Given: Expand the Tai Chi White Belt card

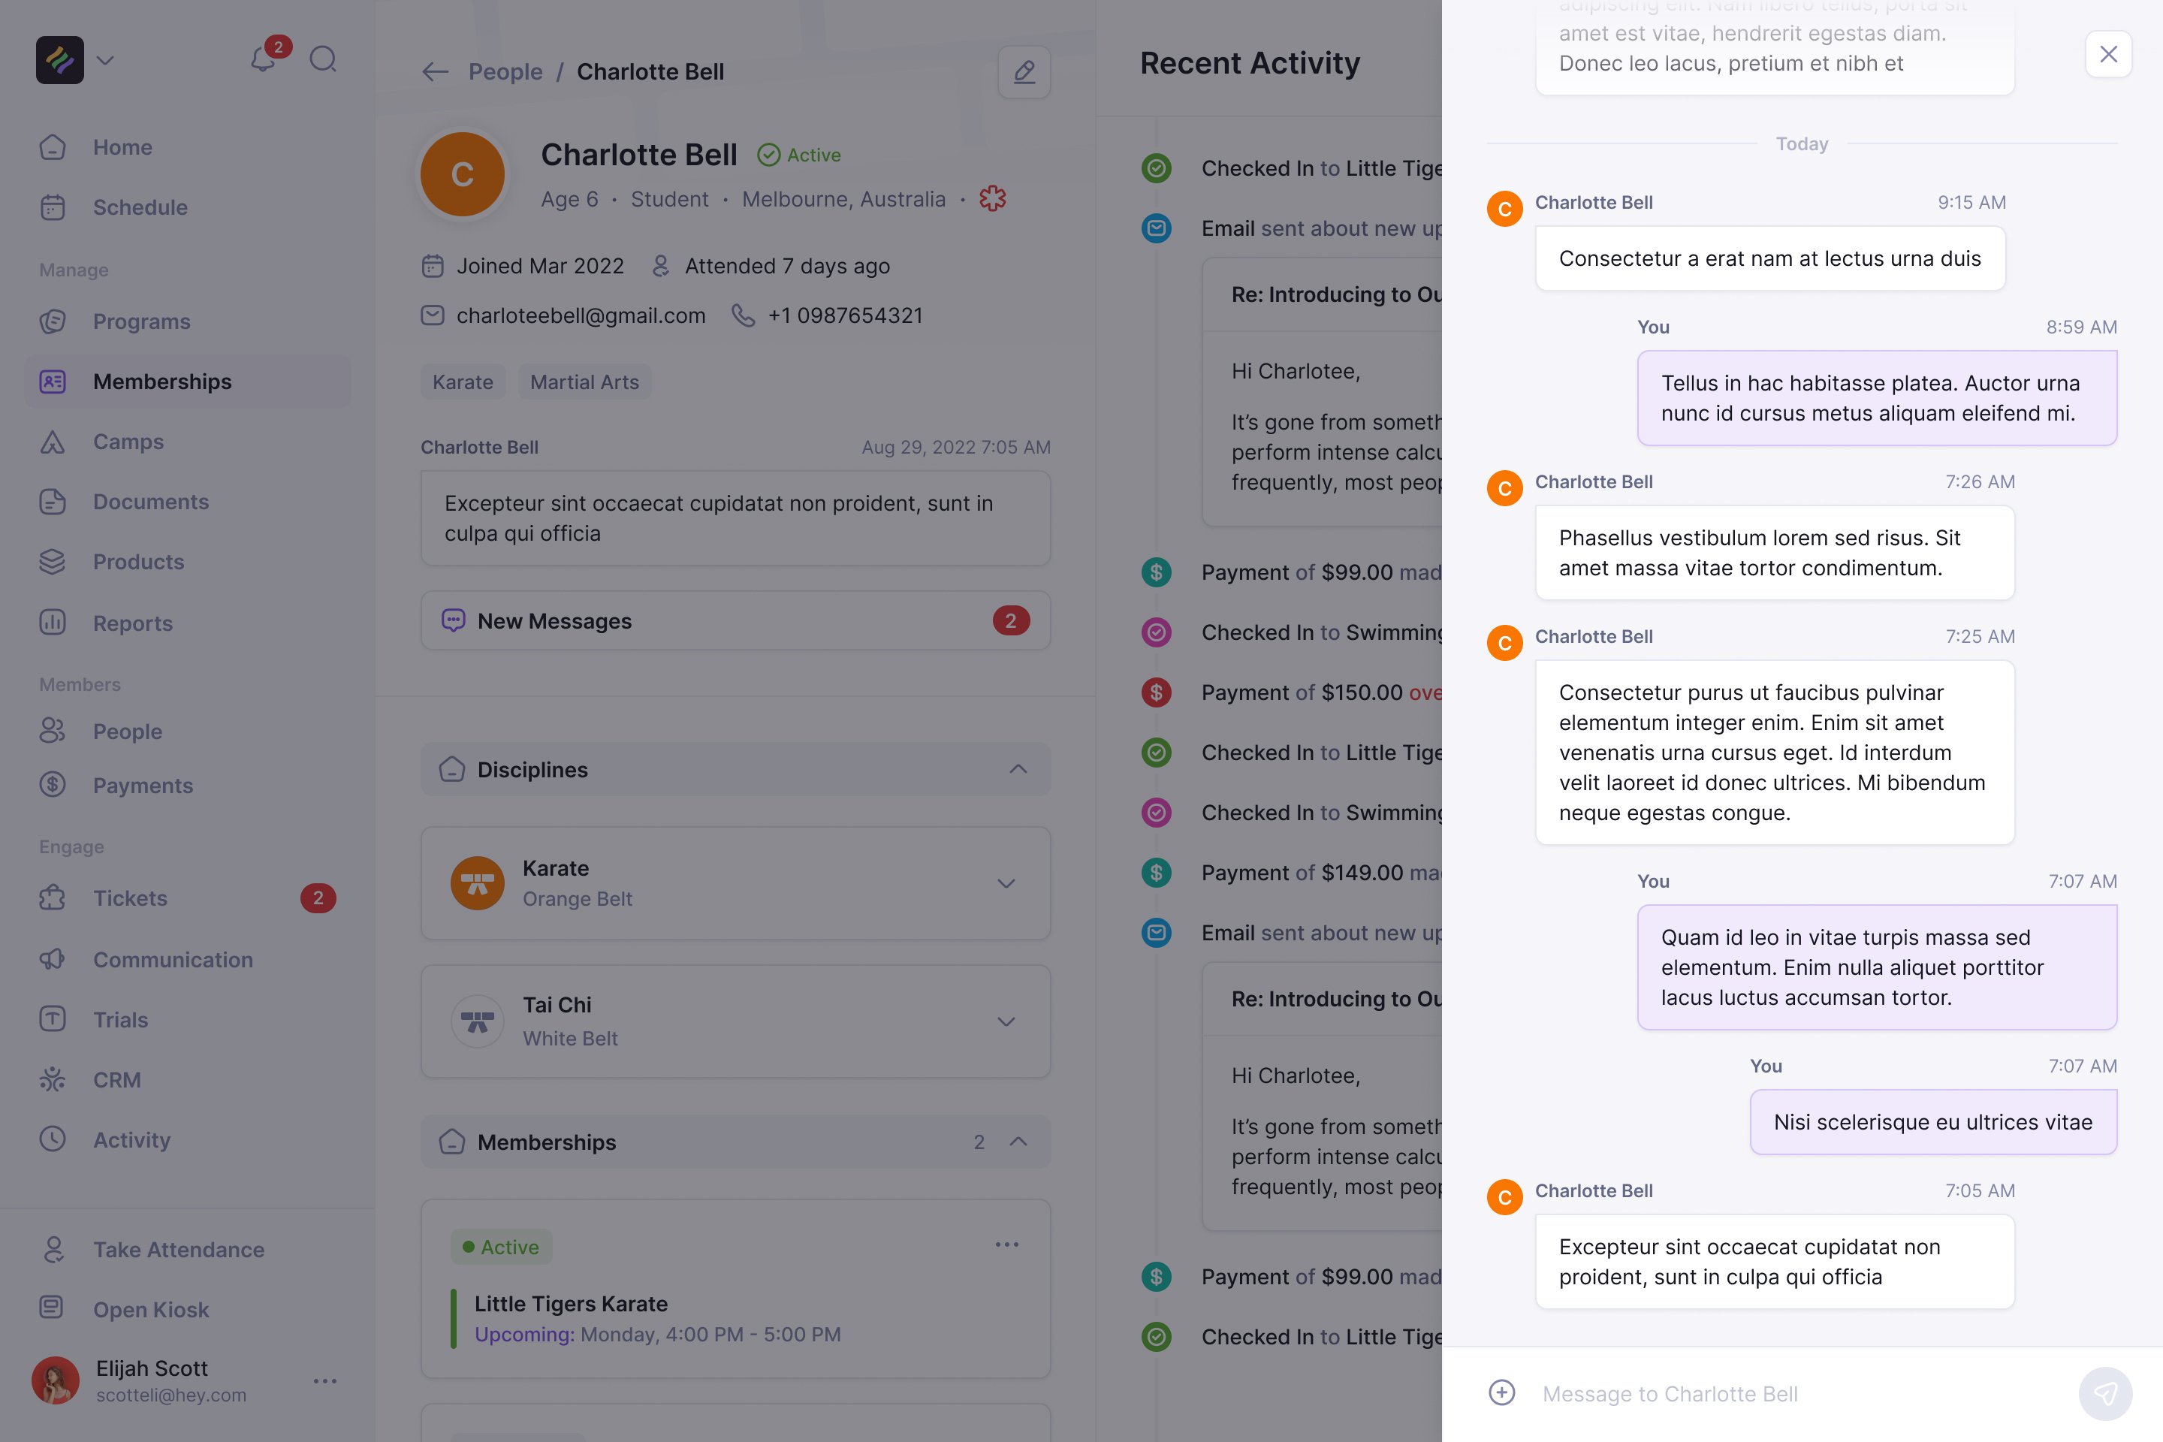Looking at the screenshot, I should click(1006, 1021).
